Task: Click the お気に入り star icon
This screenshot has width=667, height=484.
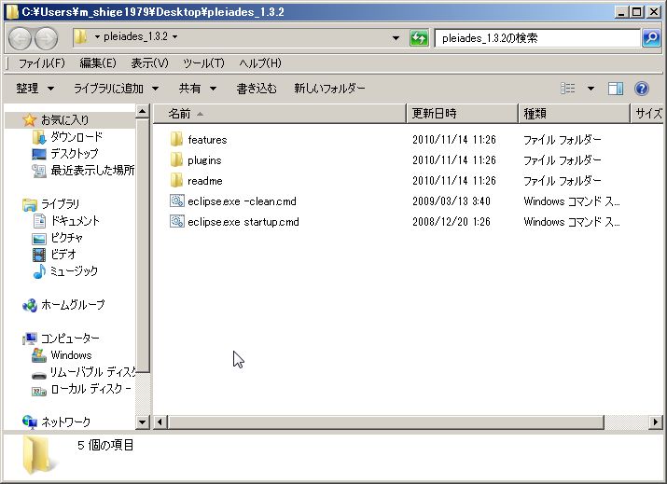Action: click(29, 120)
